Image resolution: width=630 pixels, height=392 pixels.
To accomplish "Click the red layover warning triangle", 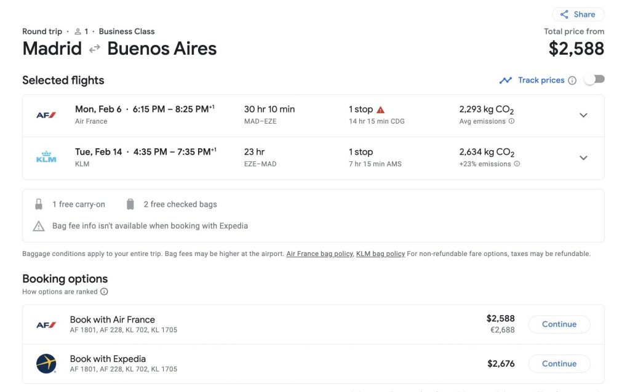I will click(x=380, y=110).
